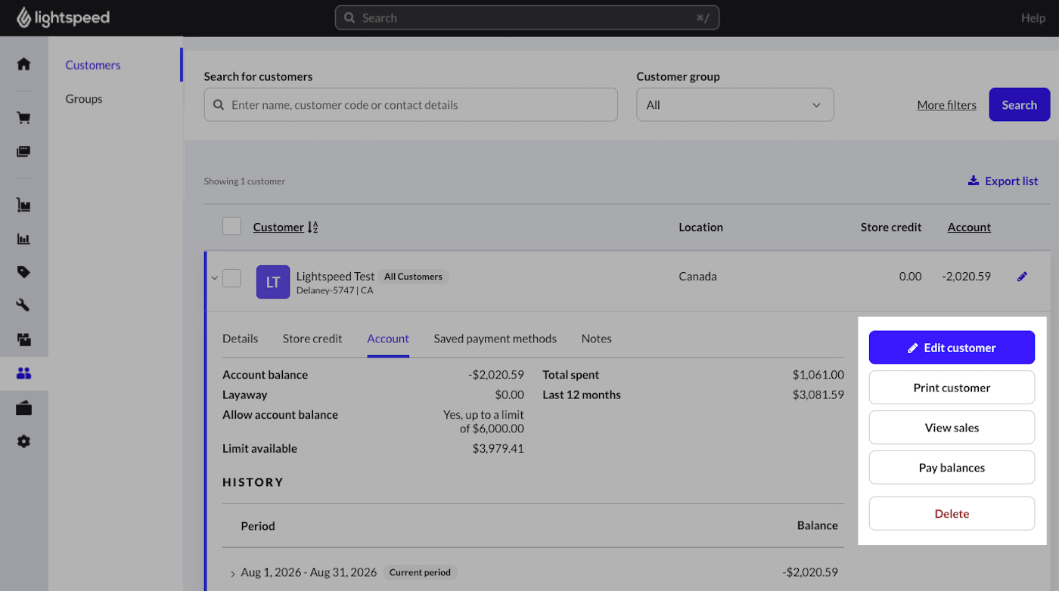Click the Export list link
Viewport: 1059px width, 591px height.
[x=1003, y=181]
